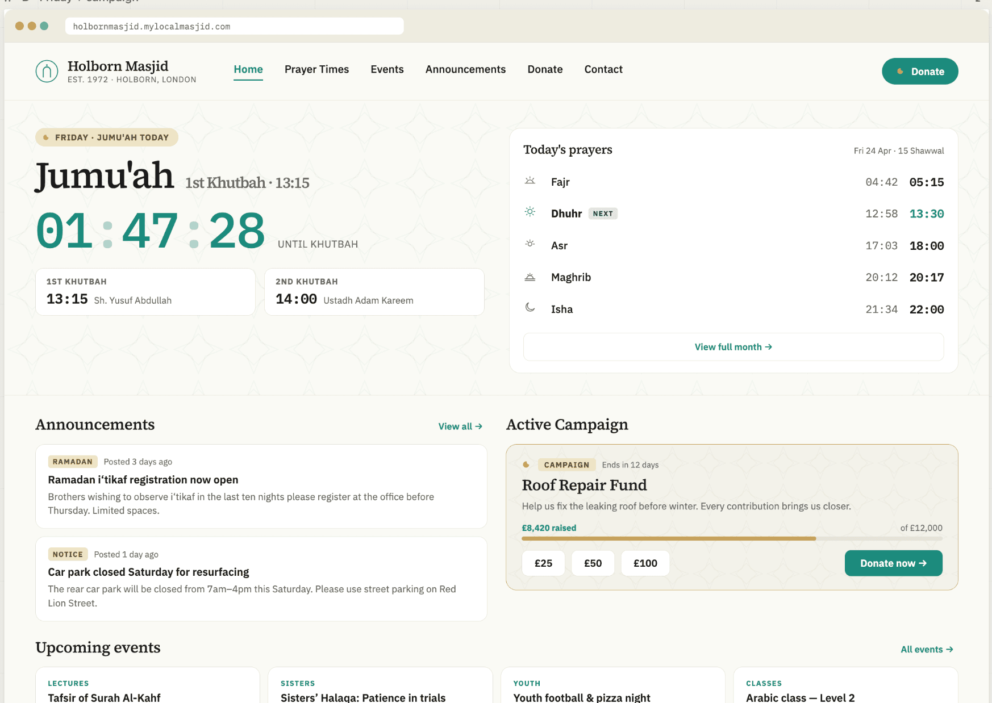Click All events link
Viewport: 992px width, 703px height.
[927, 650]
